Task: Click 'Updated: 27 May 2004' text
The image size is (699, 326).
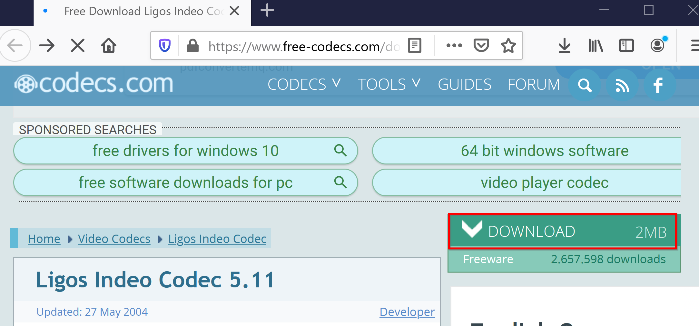Action: click(92, 312)
